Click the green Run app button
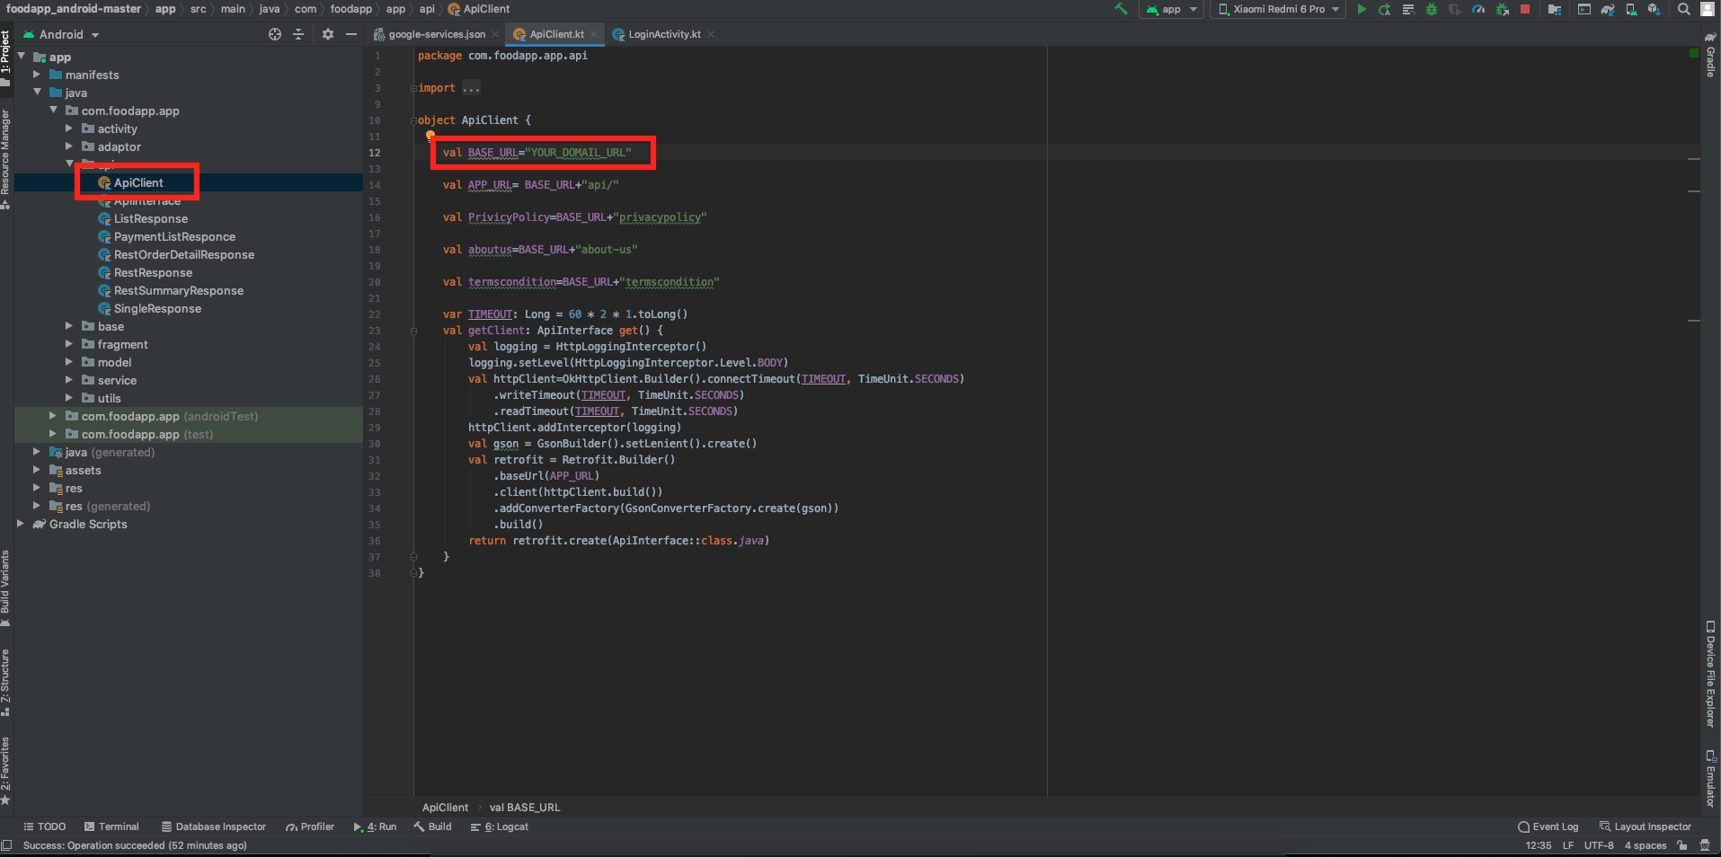1721x857 pixels. tap(1362, 10)
